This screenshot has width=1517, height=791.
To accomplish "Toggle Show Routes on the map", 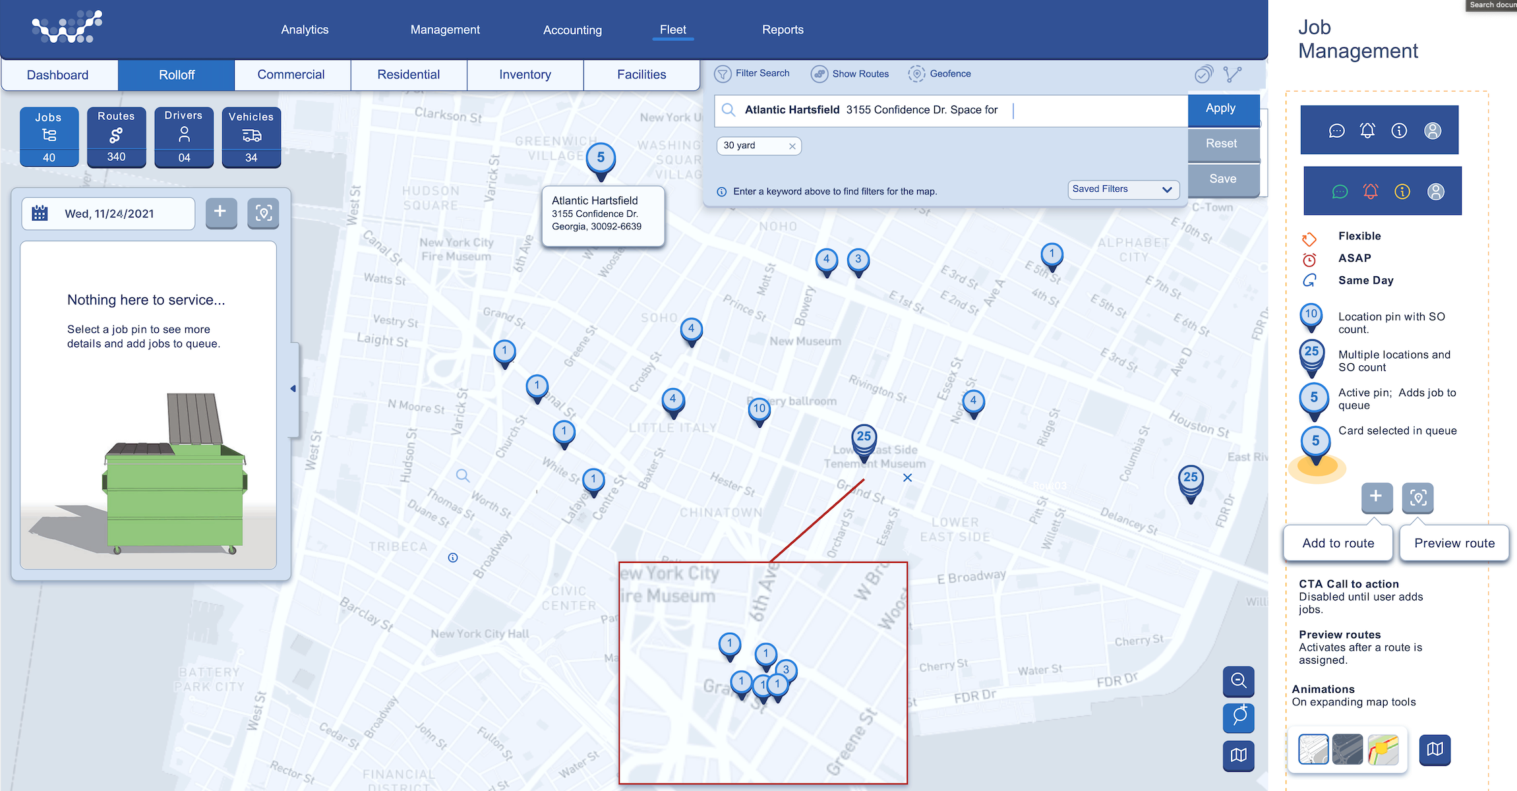I will click(x=819, y=74).
